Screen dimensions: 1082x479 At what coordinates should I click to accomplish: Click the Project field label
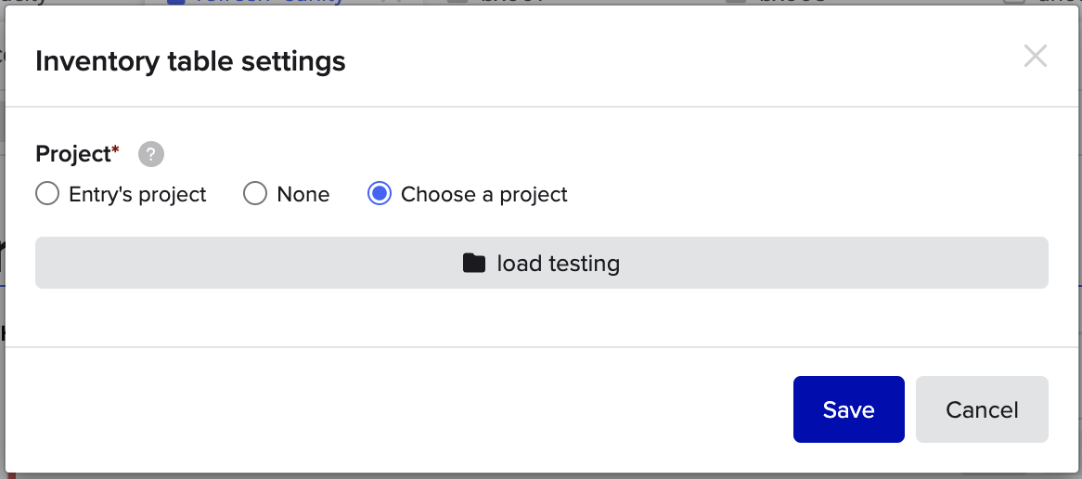(73, 154)
